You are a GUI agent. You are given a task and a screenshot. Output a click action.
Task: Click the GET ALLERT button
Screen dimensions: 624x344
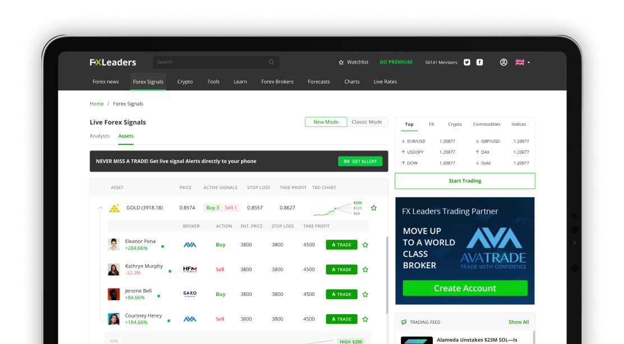(x=360, y=161)
